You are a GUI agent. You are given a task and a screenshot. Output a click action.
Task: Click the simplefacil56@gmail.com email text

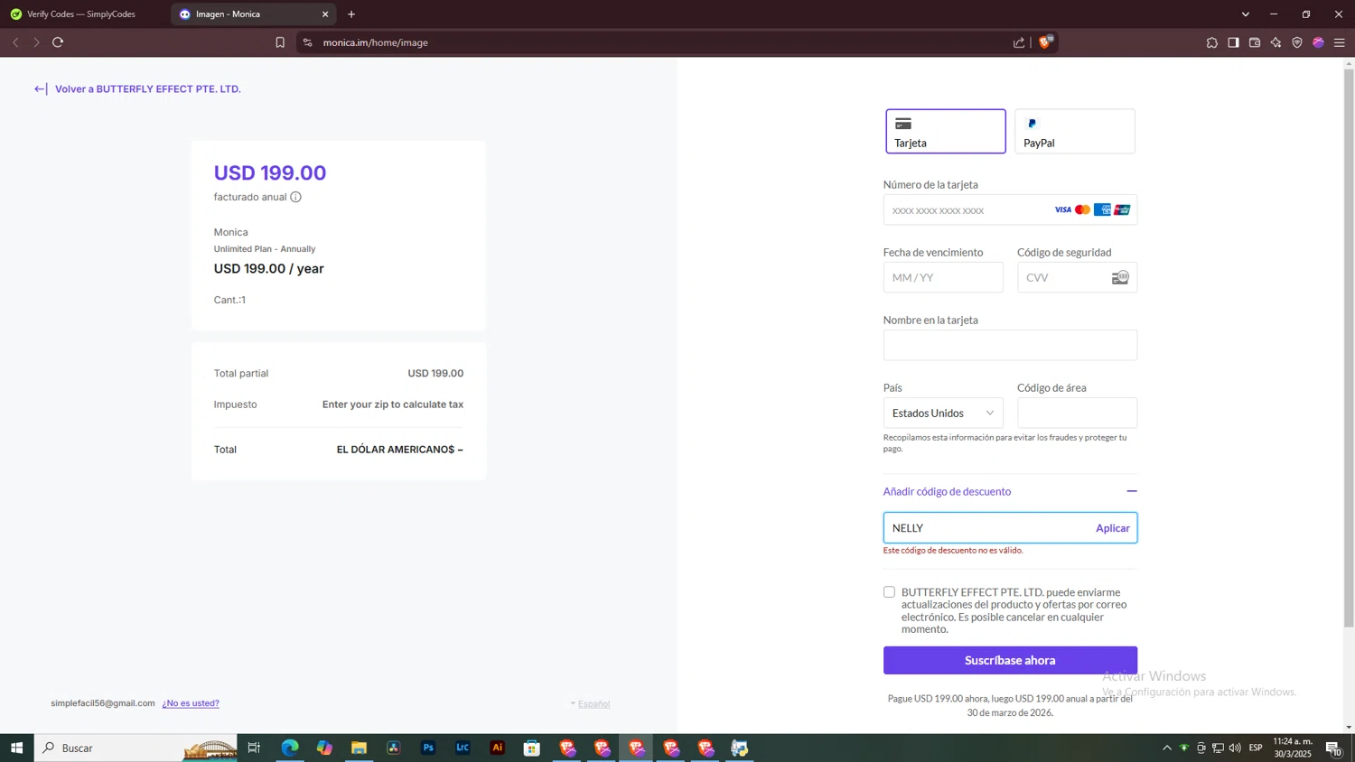pos(103,703)
